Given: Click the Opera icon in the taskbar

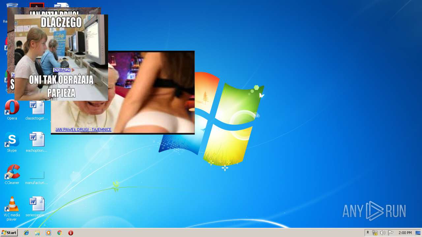Looking at the screenshot, I should point(71,233).
